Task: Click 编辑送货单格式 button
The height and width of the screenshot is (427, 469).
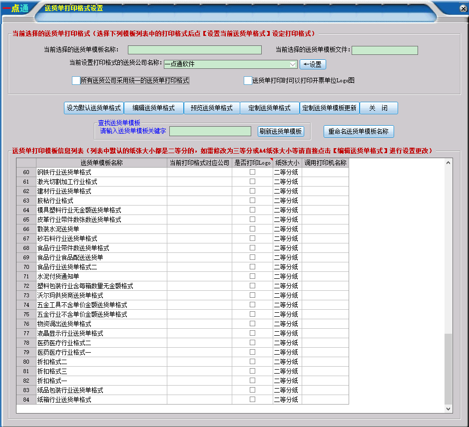Action: [153, 108]
